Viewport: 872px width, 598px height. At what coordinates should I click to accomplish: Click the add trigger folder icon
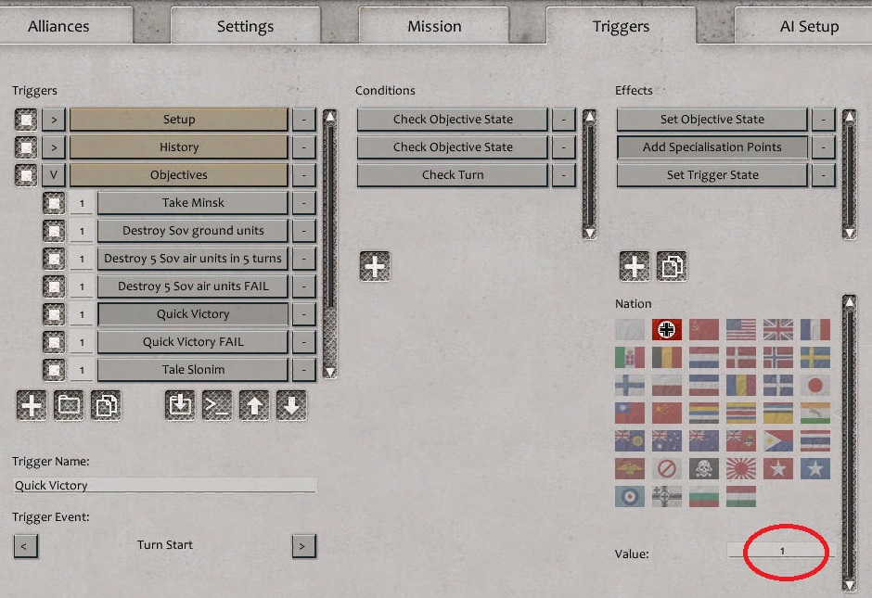tap(69, 405)
